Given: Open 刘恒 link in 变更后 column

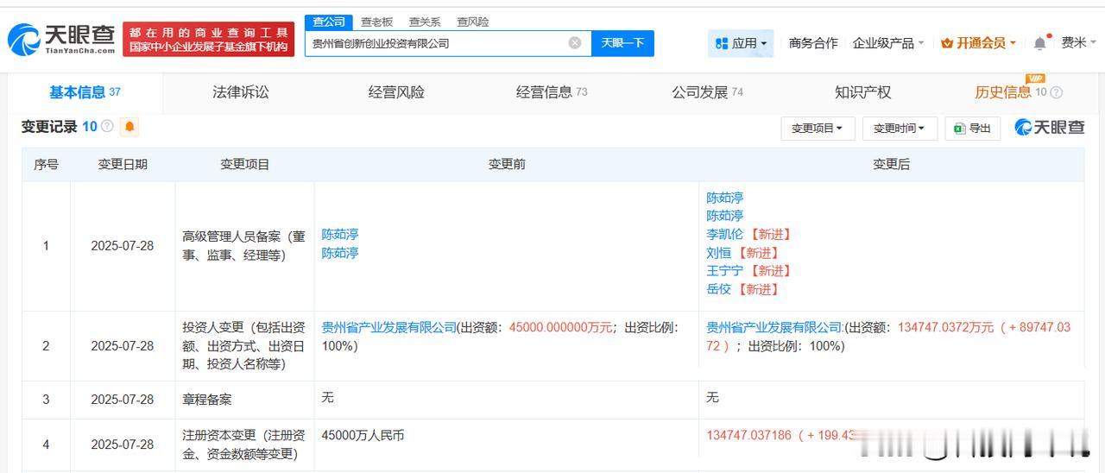Looking at the screenshot, I should [x=718, y=253].
